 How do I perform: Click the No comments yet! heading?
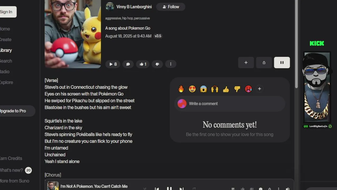pyautogui.click(x=230, y=125)
